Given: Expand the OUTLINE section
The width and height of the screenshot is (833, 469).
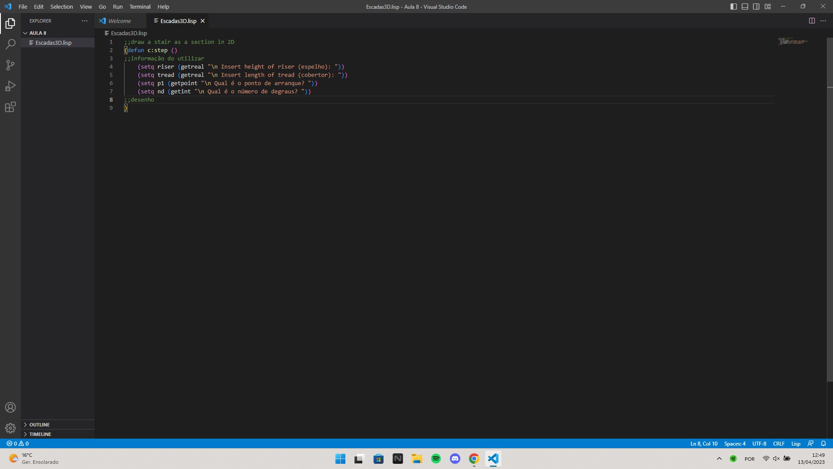Looking at the screenshot, I should 58,424.
